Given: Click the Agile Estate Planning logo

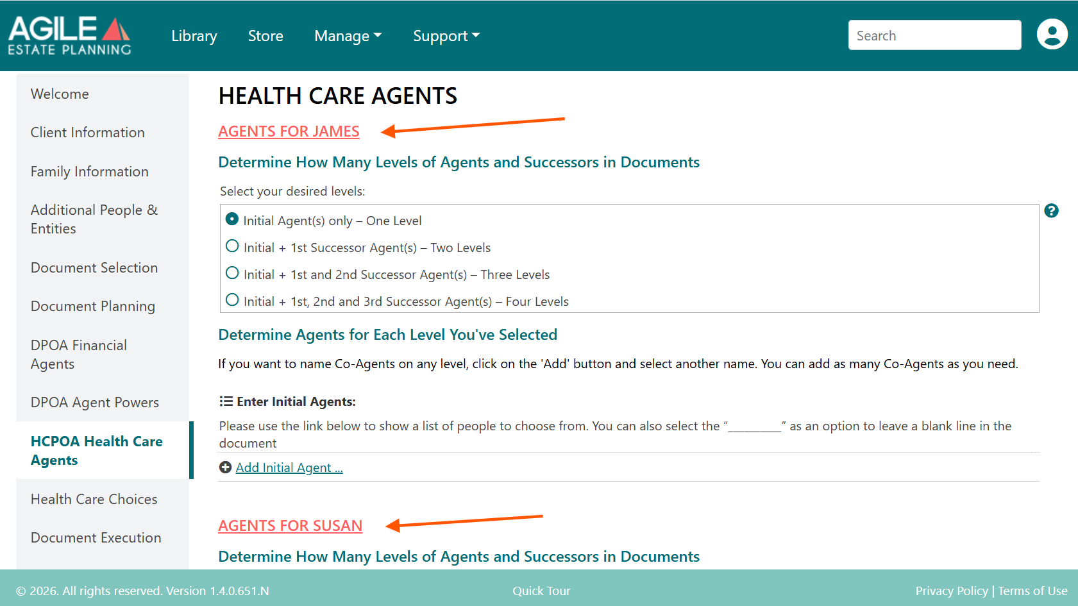Looking at the screenshot, I should [69, 35].
